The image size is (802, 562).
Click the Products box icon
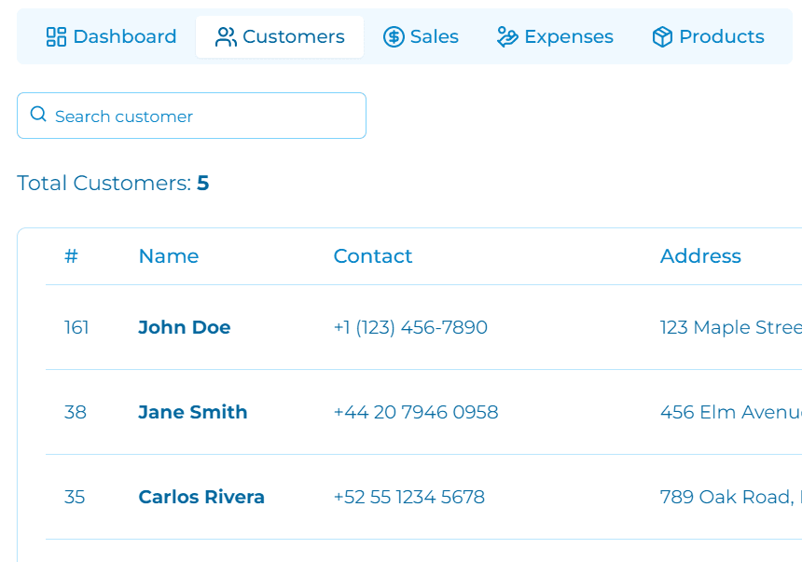tap(662, 37)
